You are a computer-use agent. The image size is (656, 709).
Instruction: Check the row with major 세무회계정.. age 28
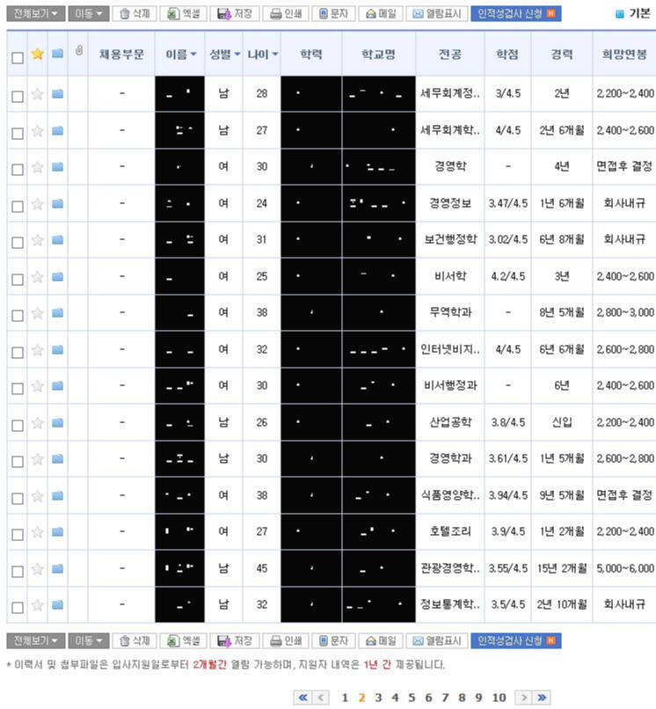pos(18,96)
